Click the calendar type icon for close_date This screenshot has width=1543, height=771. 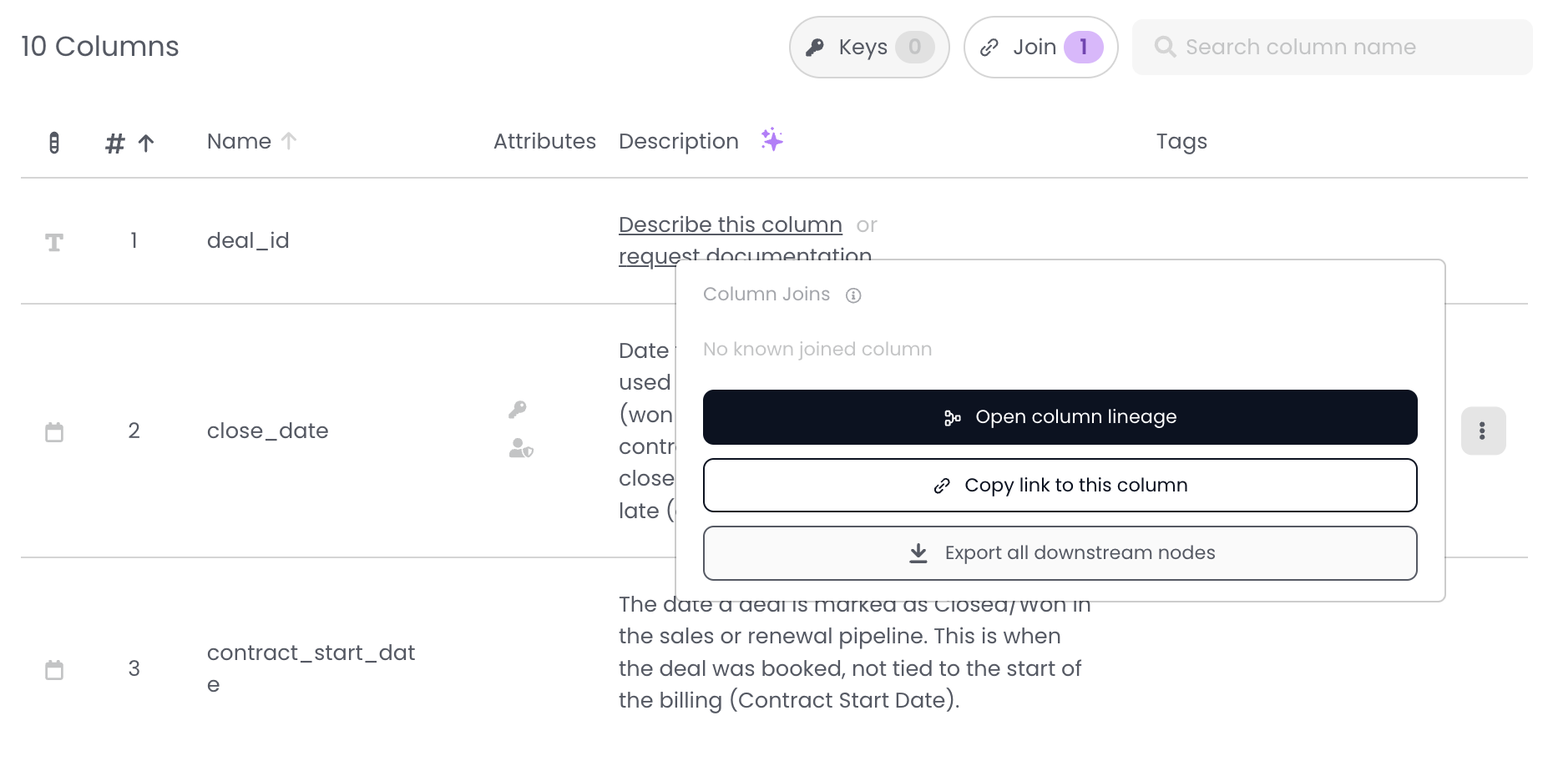pos(54,432)
